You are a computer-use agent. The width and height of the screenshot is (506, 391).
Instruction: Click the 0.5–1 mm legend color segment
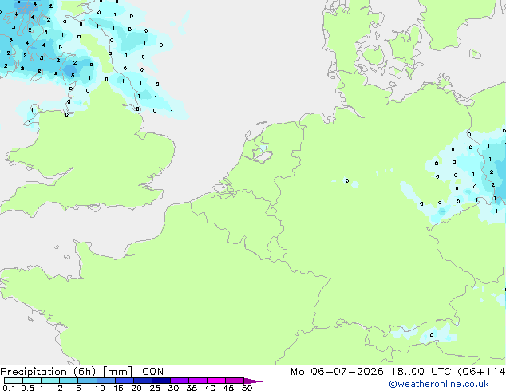click(32, 381)
